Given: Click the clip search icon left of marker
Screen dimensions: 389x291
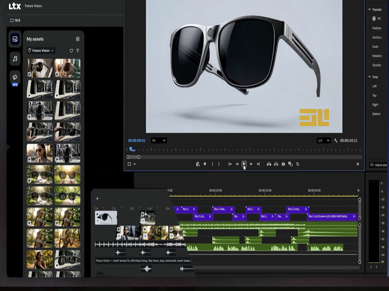Looking at the screenshot, I should [198, 164].
